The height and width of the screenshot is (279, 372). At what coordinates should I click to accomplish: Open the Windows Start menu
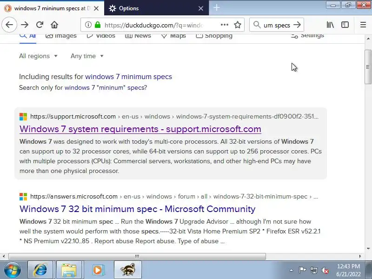click(12, 270)
